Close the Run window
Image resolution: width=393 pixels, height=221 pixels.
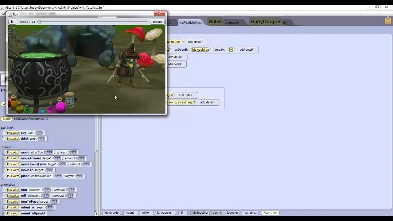[x=160, y=14]
